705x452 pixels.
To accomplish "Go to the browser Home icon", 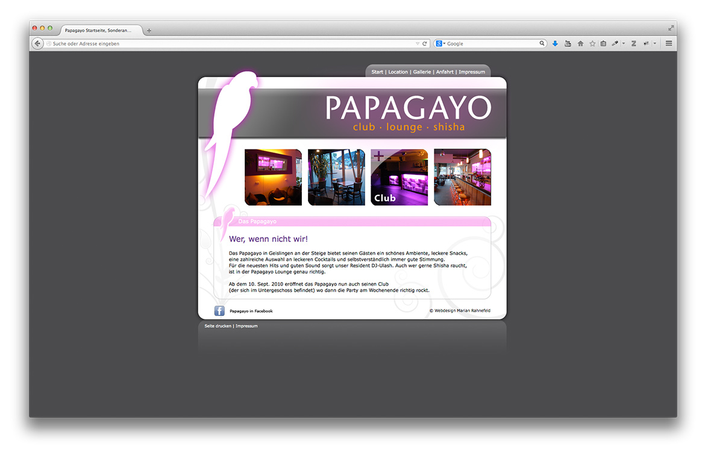I will [x=580, y=43].
